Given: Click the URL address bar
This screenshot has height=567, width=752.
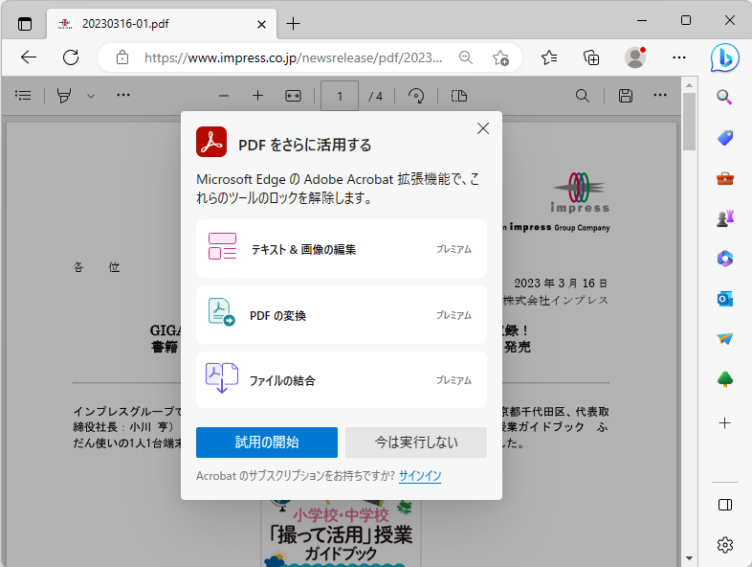Looking at the screenshot, I should (x=293, y=57).
